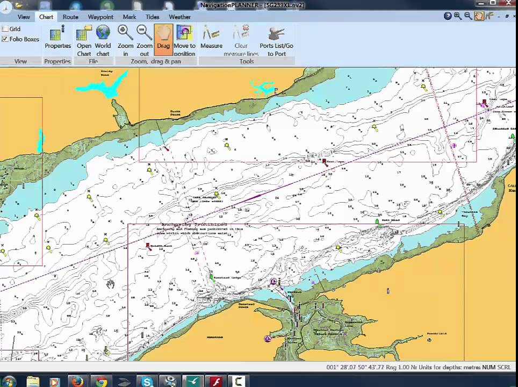
Task: Activate the Measure dividers tool
Action: click(x=211, y=37)
